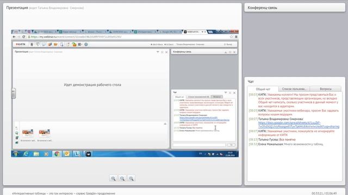Open the Общий чат tab in outer chat
Viewport: 348px width, 195px height.
pos(263,89)
